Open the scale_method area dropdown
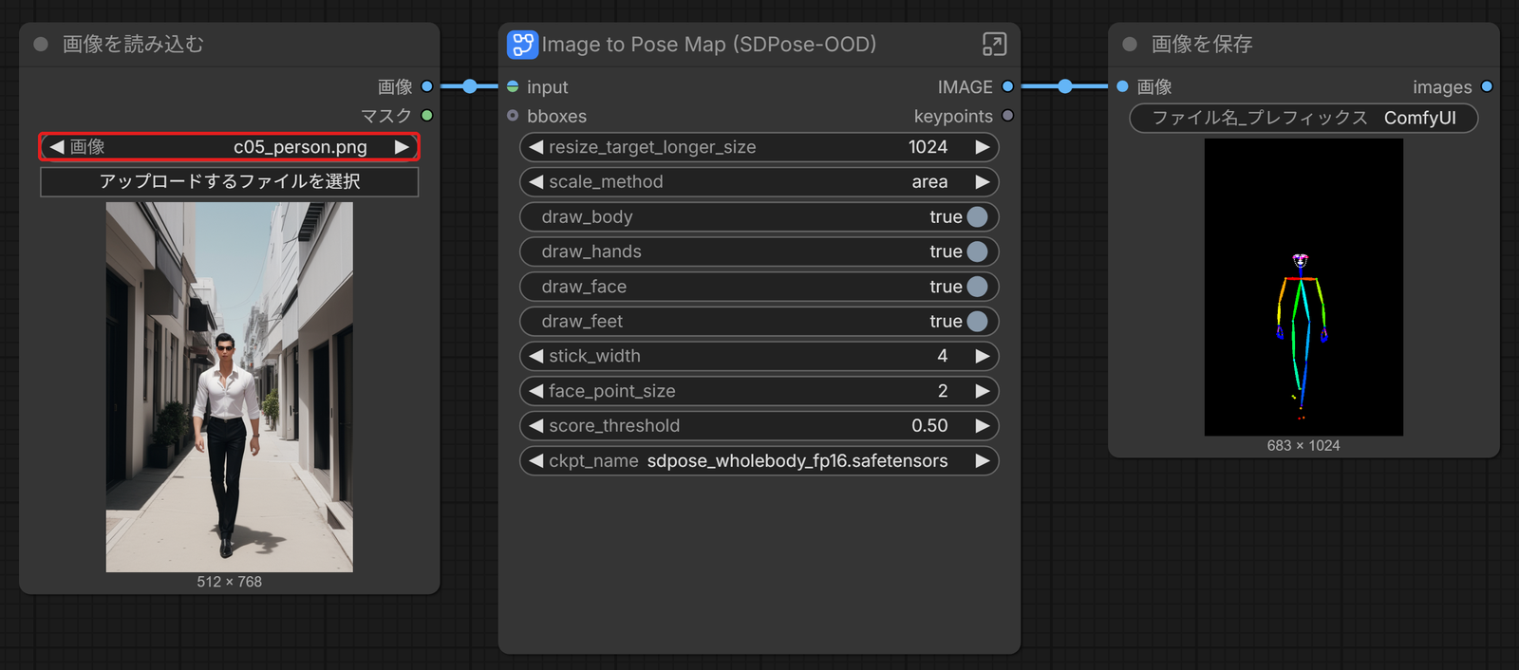 point(759,181)
